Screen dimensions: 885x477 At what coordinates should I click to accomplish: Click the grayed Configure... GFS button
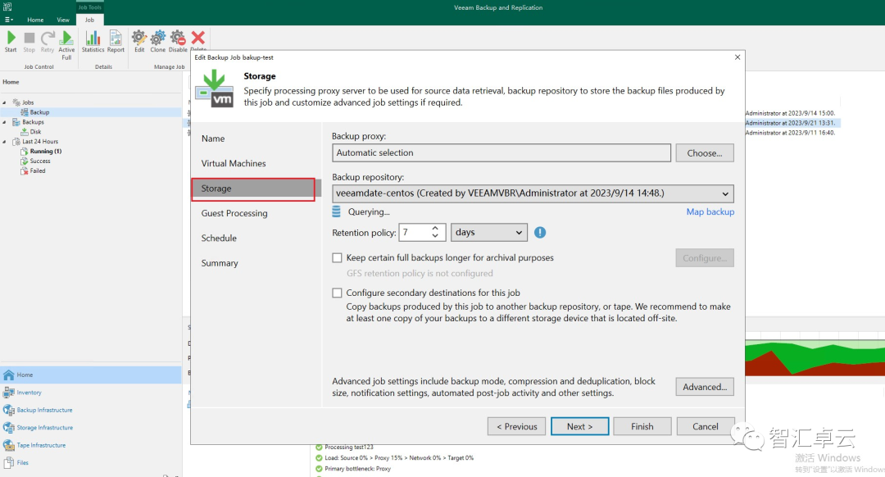[x=705, y=258]
